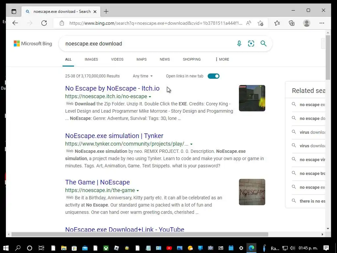Go back to the previous page
Image resolution: width=337 pixels, height=253 pixels.
pos(15,23)
